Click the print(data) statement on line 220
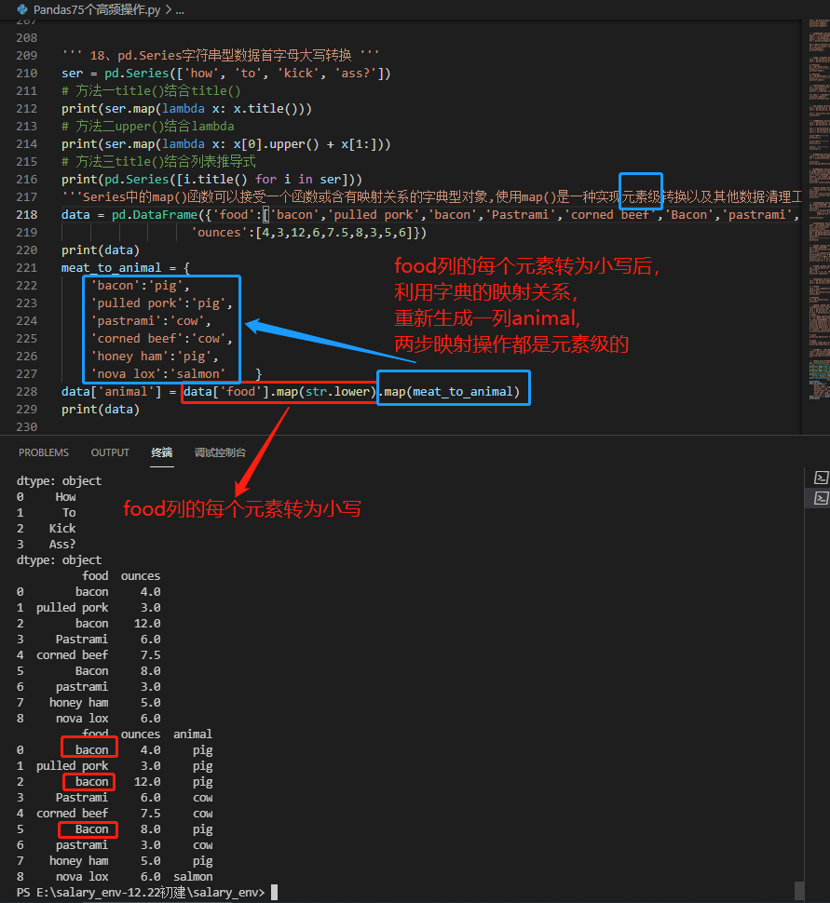 pos(101,250)
